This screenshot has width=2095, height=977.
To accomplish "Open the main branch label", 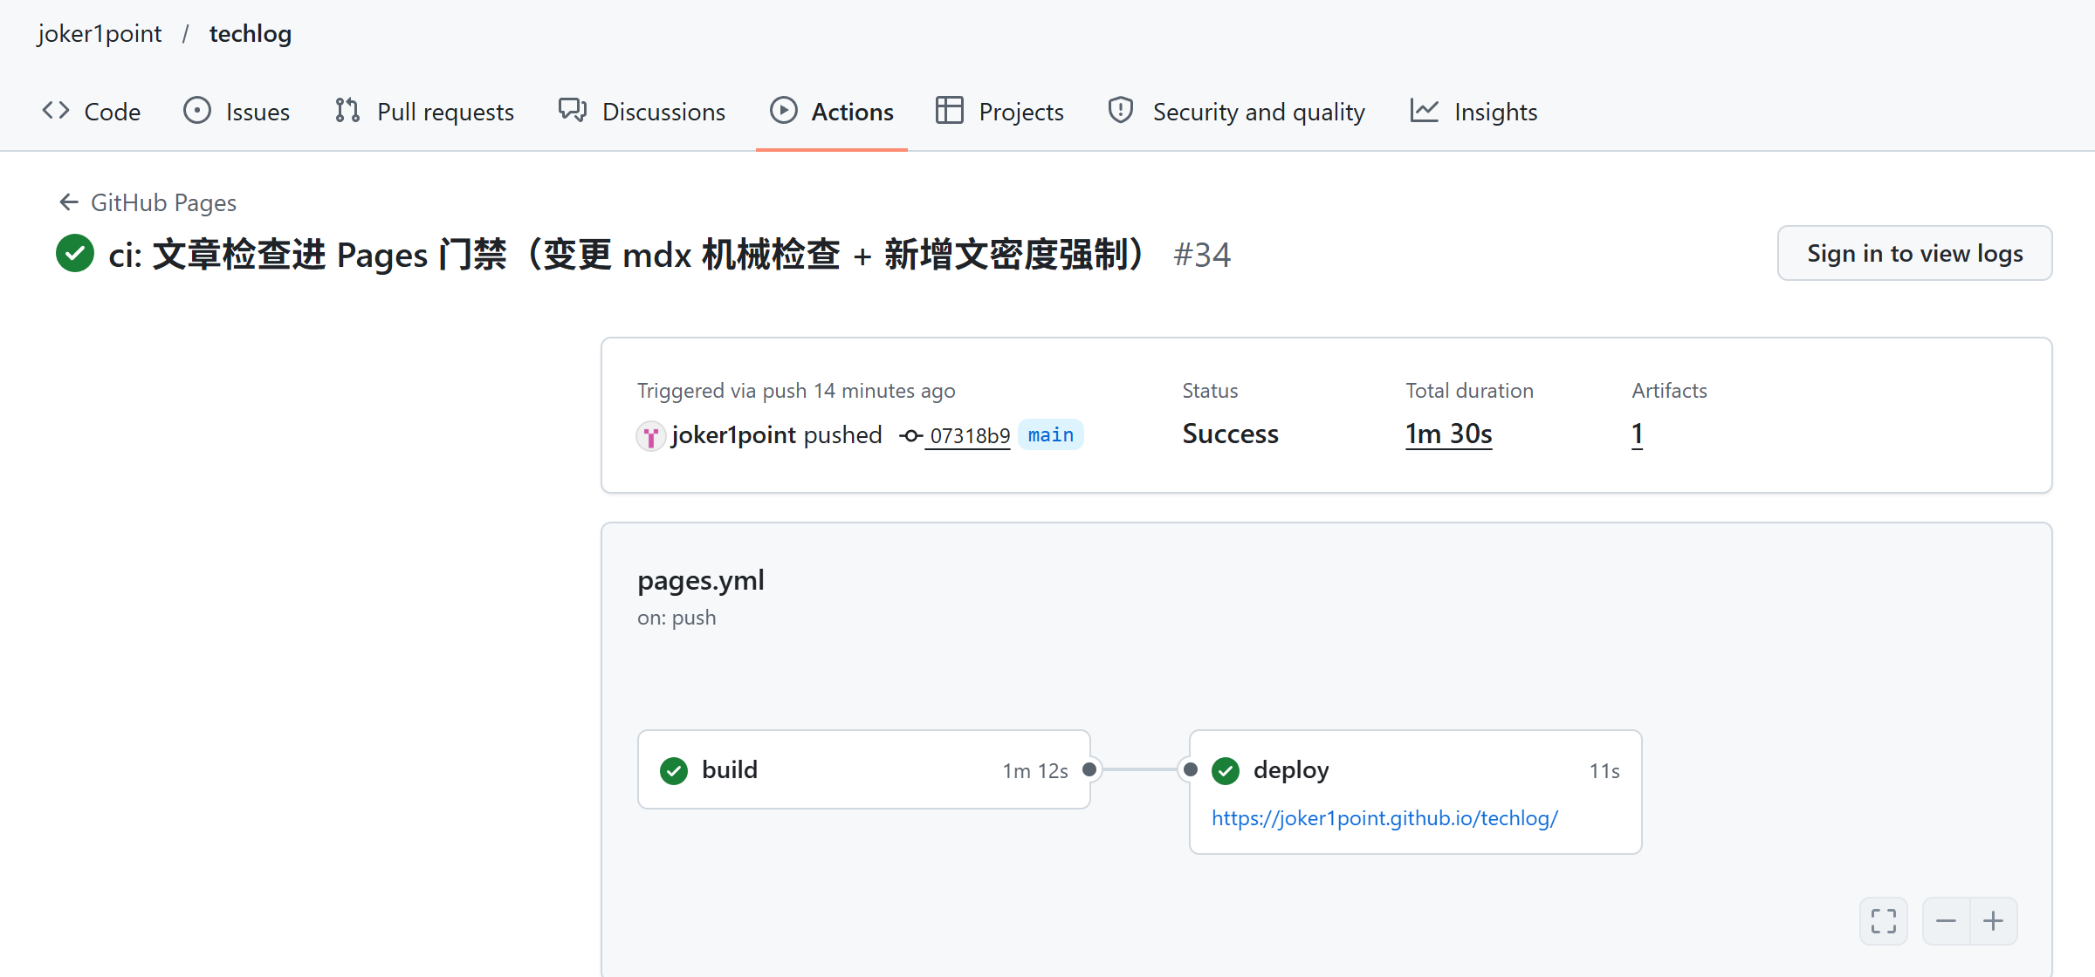I will click(x=1051, y=434).
